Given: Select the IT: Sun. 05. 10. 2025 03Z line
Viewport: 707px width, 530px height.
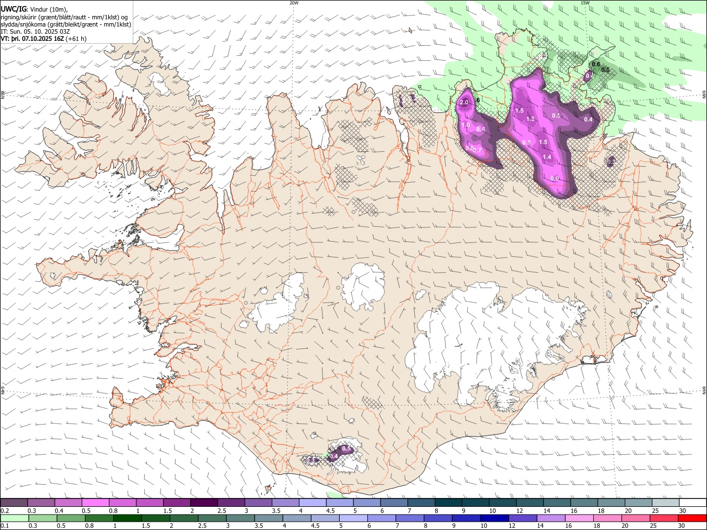Looking at the screenshot, I should click(35, 31).
